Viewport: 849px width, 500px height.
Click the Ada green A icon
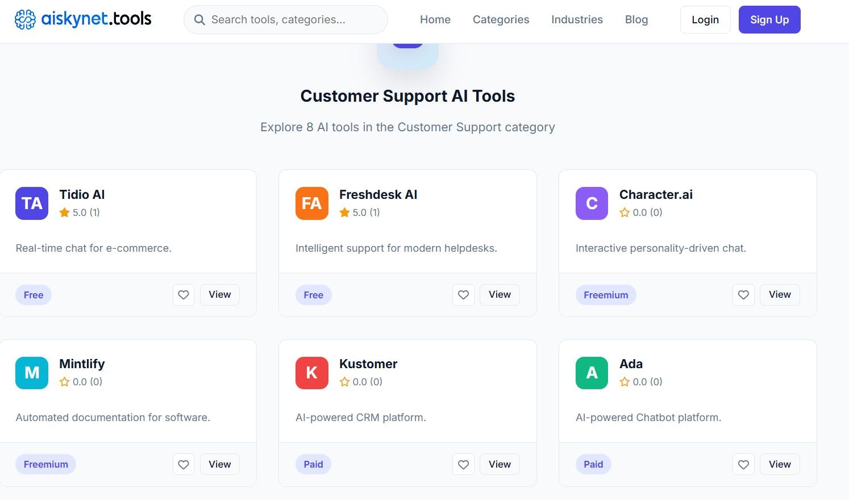(591, 373)
